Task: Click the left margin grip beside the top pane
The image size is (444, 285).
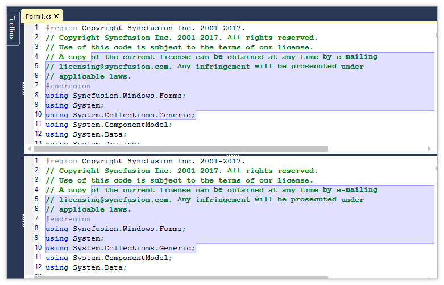Action: click(x=23, y=88)
